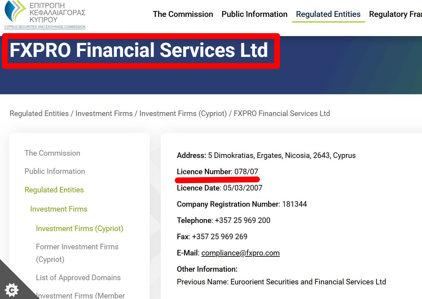Click FXPRO Financial Services Ltd breadcrumb item

[x=282, y=113]
